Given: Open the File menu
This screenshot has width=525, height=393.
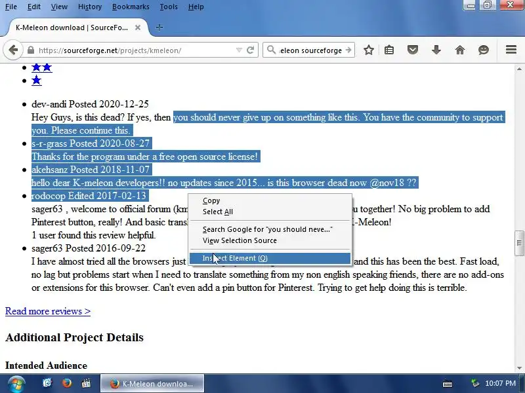Looking at the screenshot, I should [x=11, y=7].
